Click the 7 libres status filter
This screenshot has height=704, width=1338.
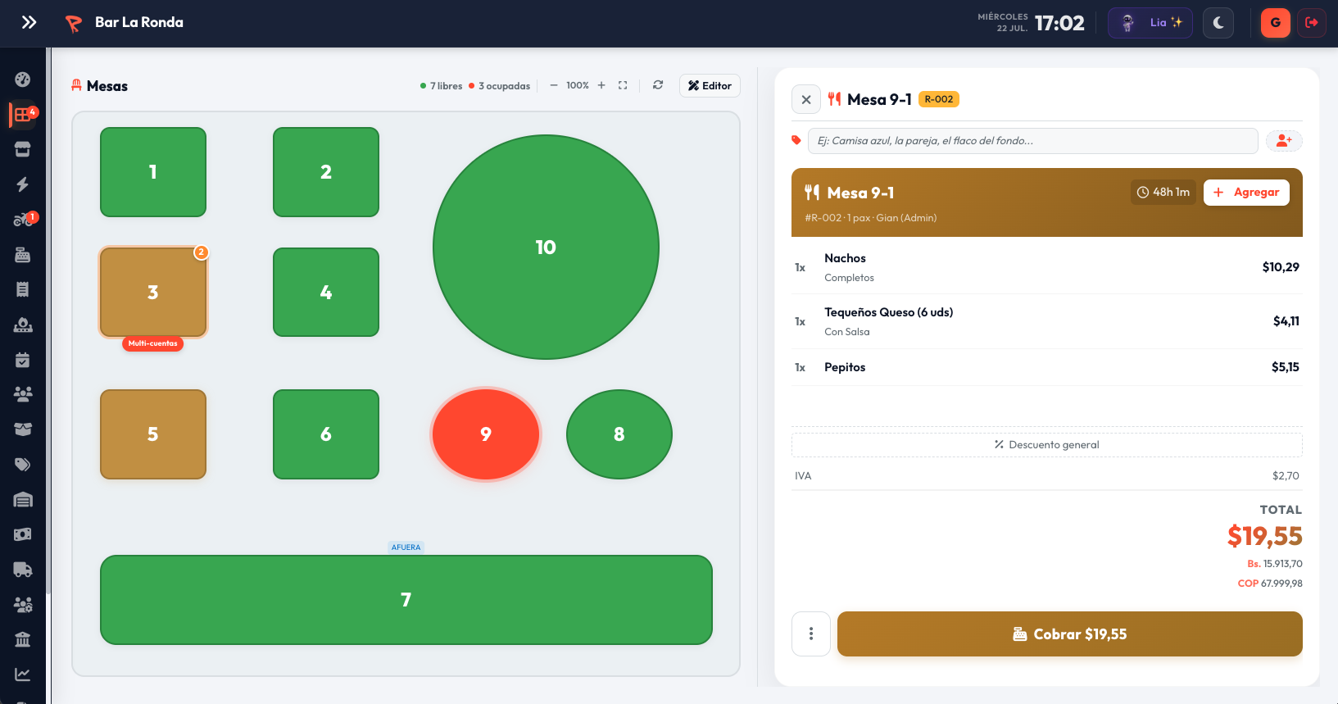click(441, 86)
